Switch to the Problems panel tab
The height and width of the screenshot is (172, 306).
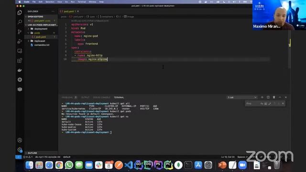click(x=69, y=97)
